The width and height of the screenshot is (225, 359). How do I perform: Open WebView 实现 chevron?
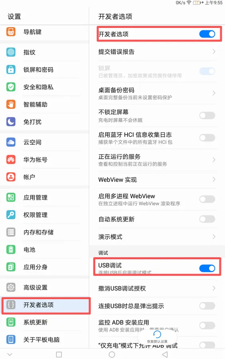pos(214,179)
